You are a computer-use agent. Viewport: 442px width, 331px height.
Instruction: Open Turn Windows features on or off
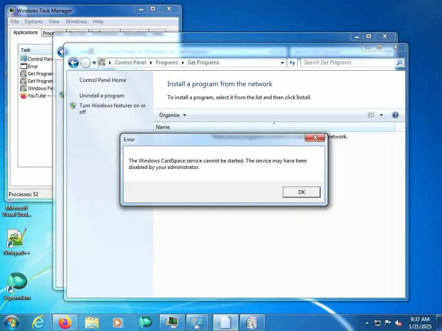tap(112, 109)
